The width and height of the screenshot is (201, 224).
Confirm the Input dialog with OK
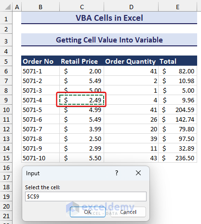(x=88, y=212)
